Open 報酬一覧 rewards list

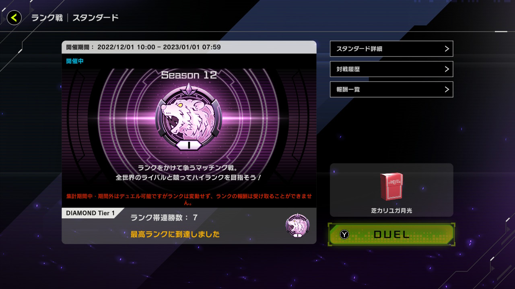[x=391, y=90]
